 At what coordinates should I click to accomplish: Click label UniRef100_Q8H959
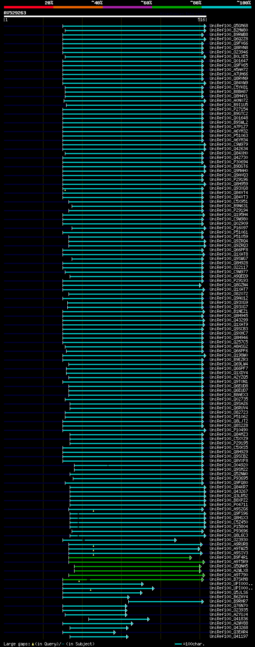coord(229,184)
